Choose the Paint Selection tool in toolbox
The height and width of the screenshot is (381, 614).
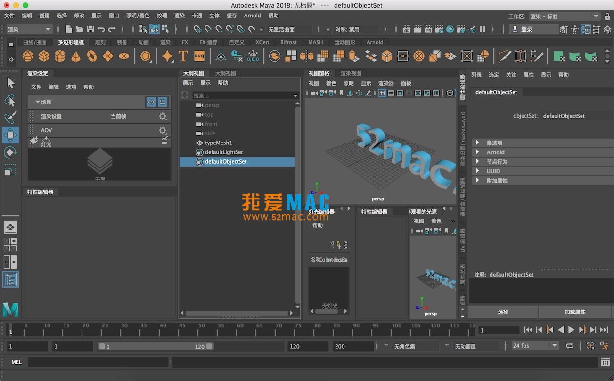[10, 118]
